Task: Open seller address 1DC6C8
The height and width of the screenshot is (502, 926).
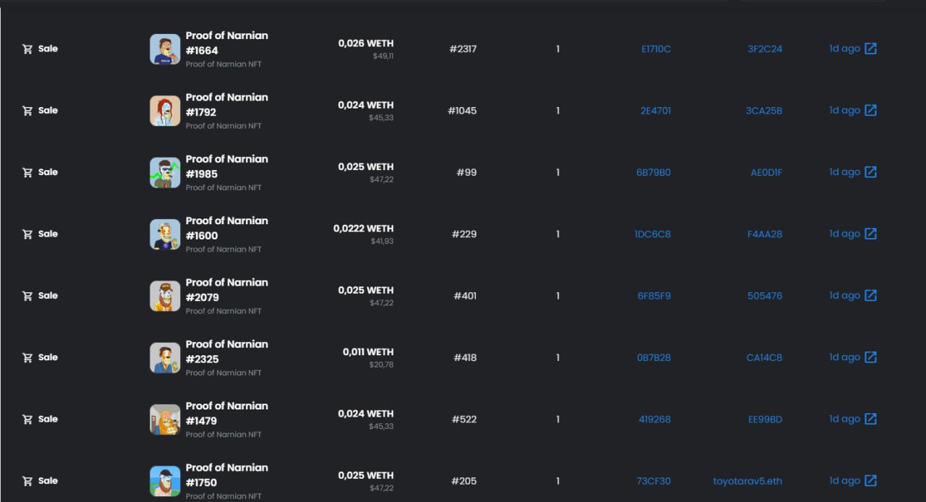Action: coord(653,234)
